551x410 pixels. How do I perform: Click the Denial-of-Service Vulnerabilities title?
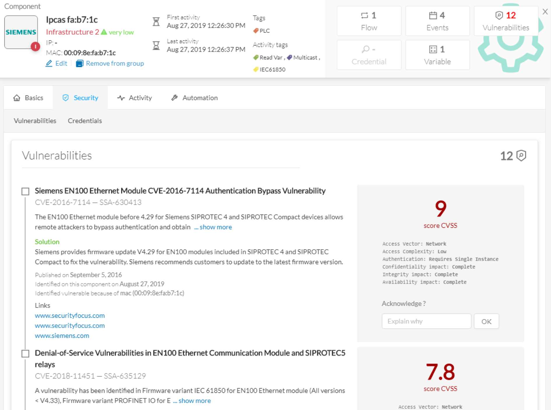click(190, 358)
